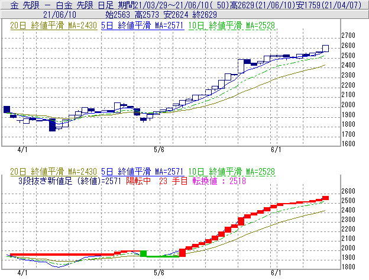Screen dimensions: 369x280
Task: Click the 始2563 opening value
Action: click(118, 15)
